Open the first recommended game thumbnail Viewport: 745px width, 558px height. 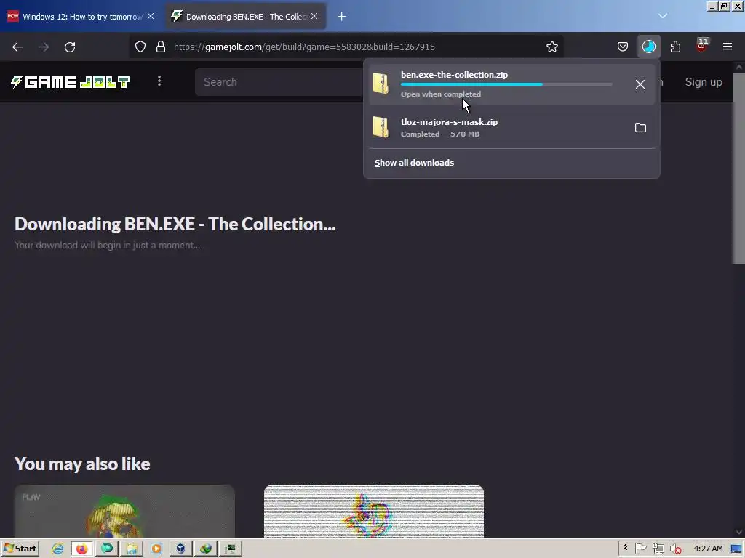click(x=124, y=511)
